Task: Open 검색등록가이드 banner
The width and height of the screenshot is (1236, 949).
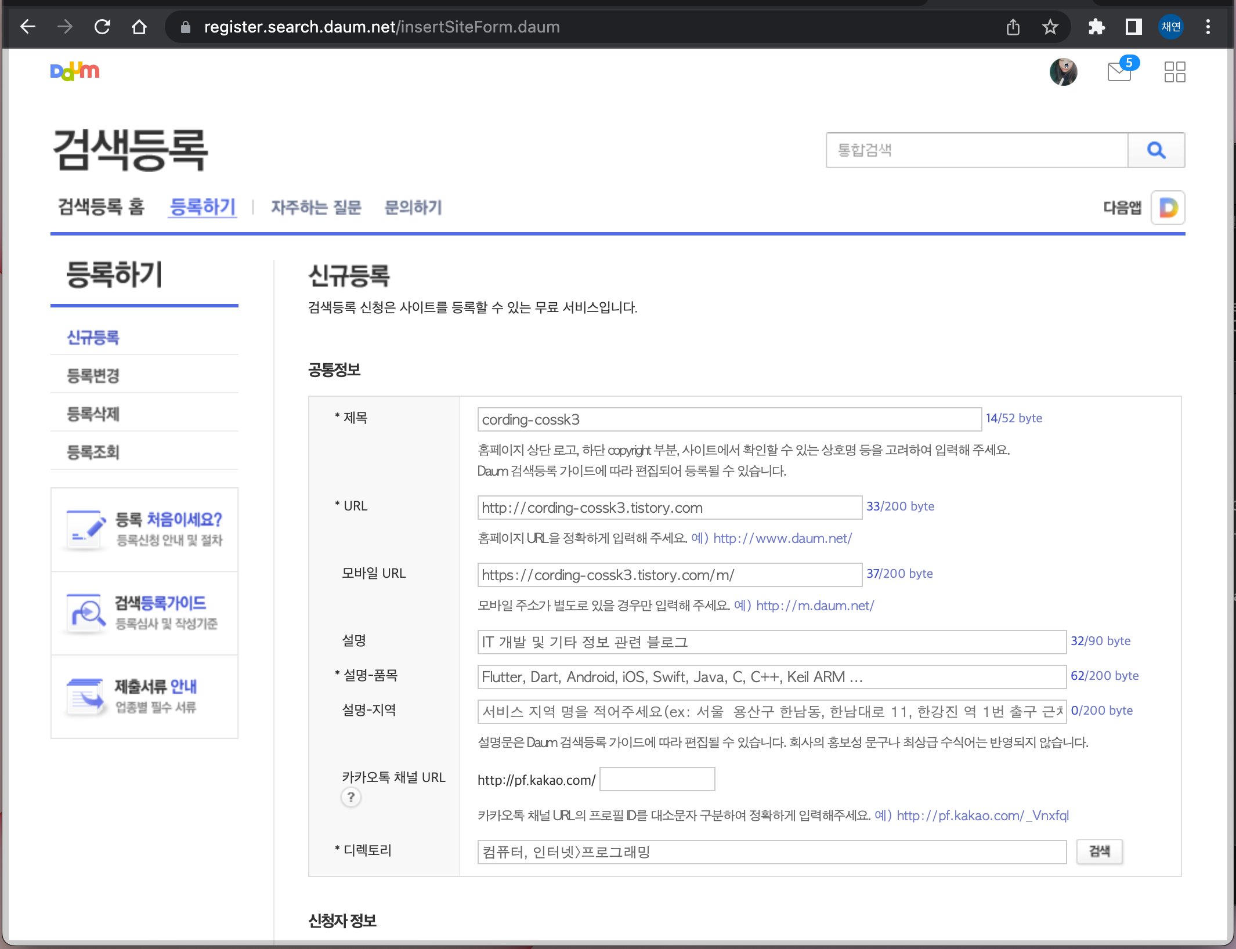Action: tap(144, 613)
